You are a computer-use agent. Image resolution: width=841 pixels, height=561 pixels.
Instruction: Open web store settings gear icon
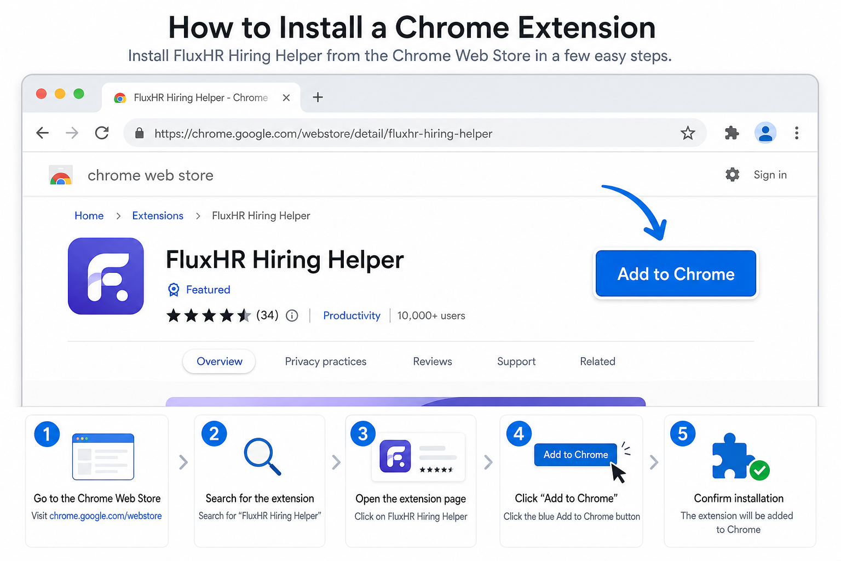coord(732,175)
